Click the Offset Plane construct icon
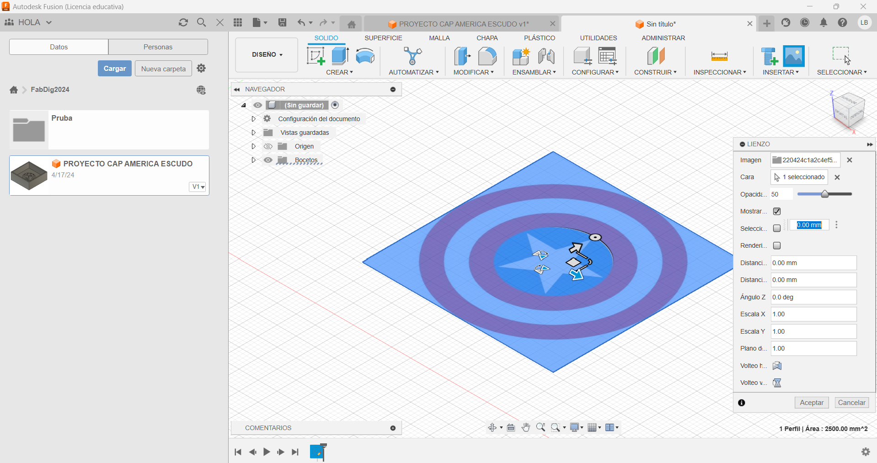This screenshot has width=877, height=463. 656,56
